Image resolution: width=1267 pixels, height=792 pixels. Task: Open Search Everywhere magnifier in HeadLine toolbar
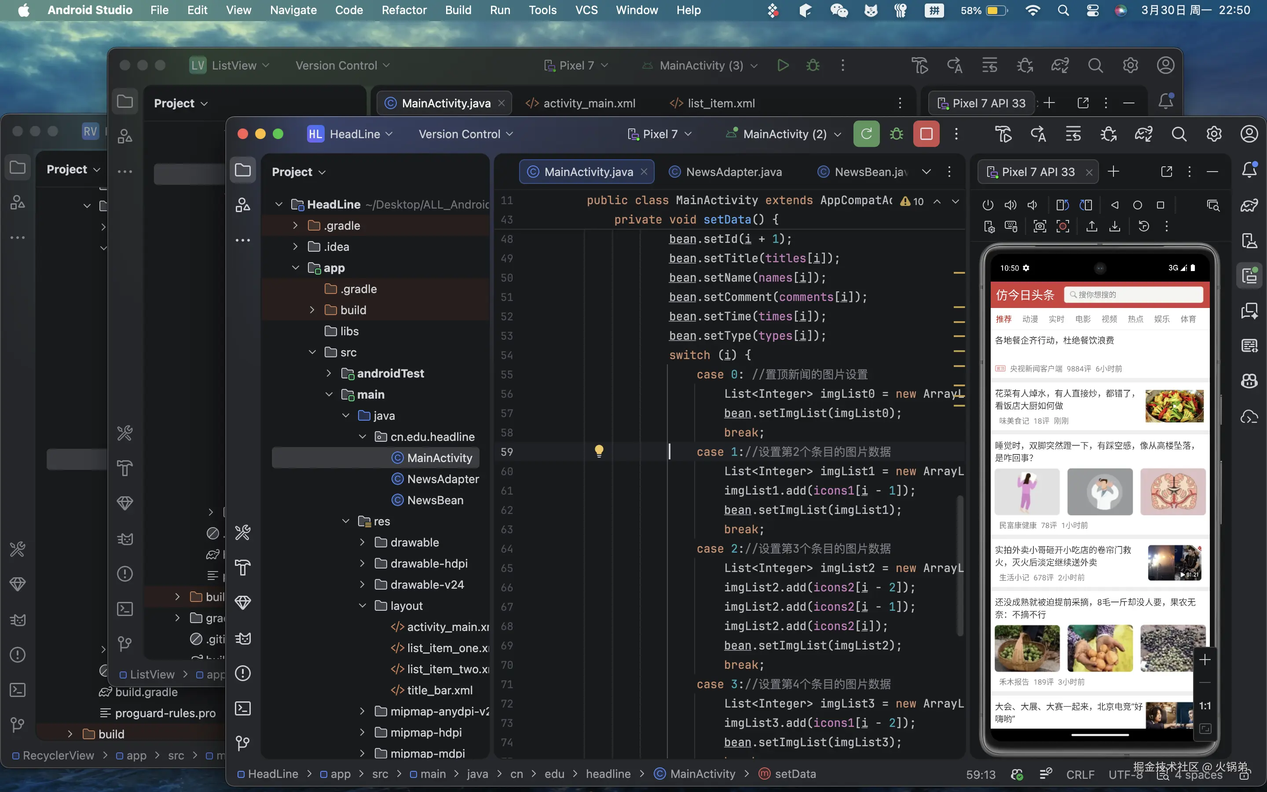click(1179, 134)
